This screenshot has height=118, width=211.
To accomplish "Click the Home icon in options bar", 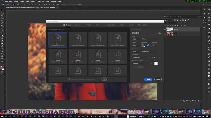I will pos(3,5).
